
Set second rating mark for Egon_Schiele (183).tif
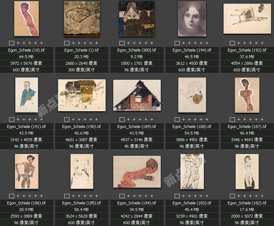point(189,196)
